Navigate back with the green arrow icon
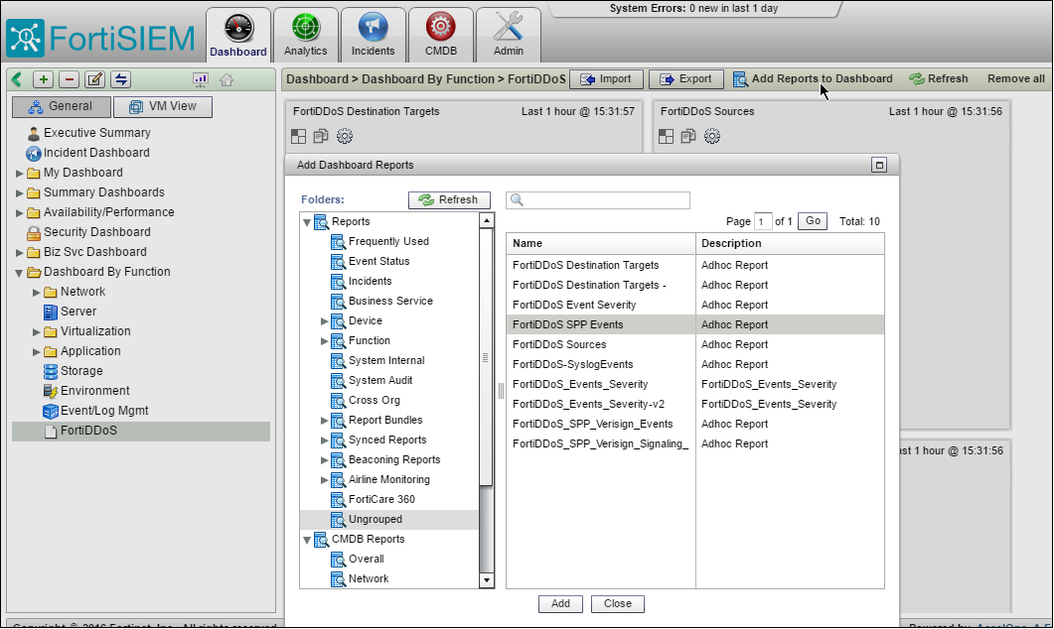 pyautogui.click(x=17, y=78)
